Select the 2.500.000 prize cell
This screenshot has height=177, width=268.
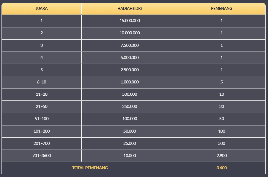130,70
